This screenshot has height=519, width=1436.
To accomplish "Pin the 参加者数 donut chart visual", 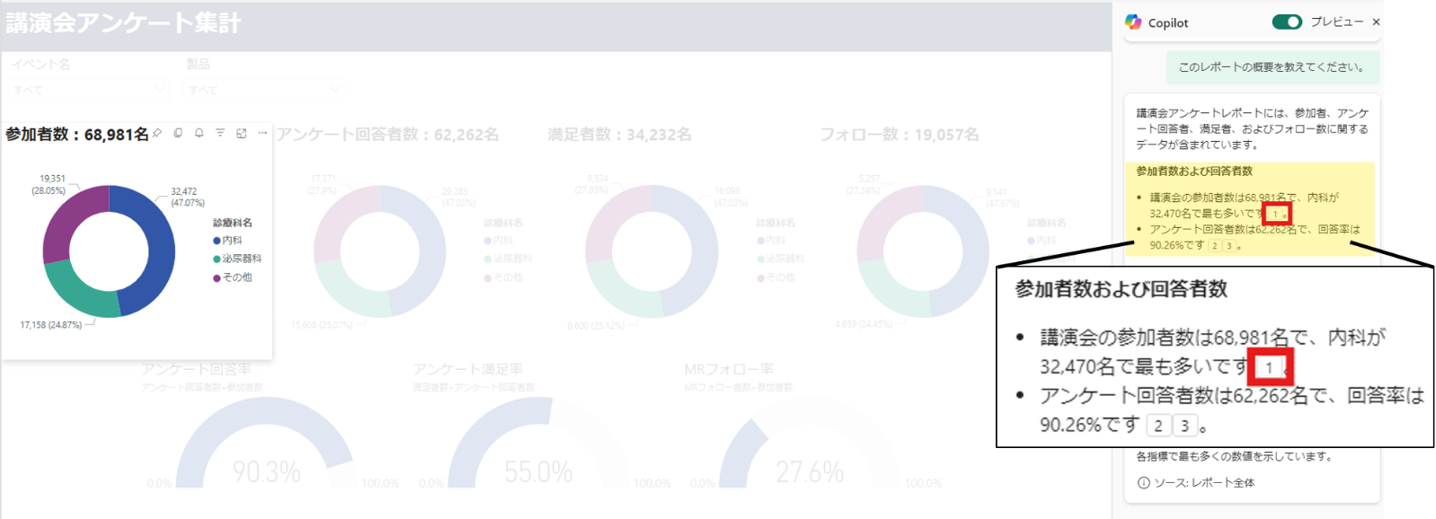I will point(157,133).
